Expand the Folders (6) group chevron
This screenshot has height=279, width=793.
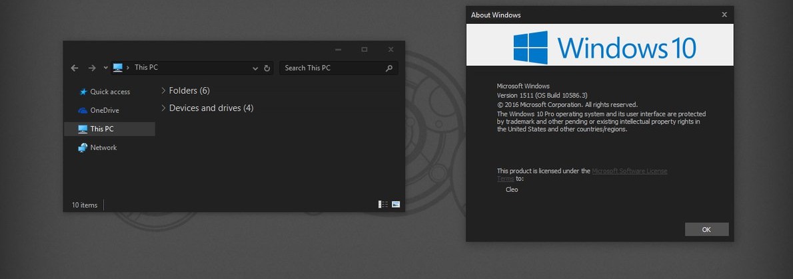(163, 91)
